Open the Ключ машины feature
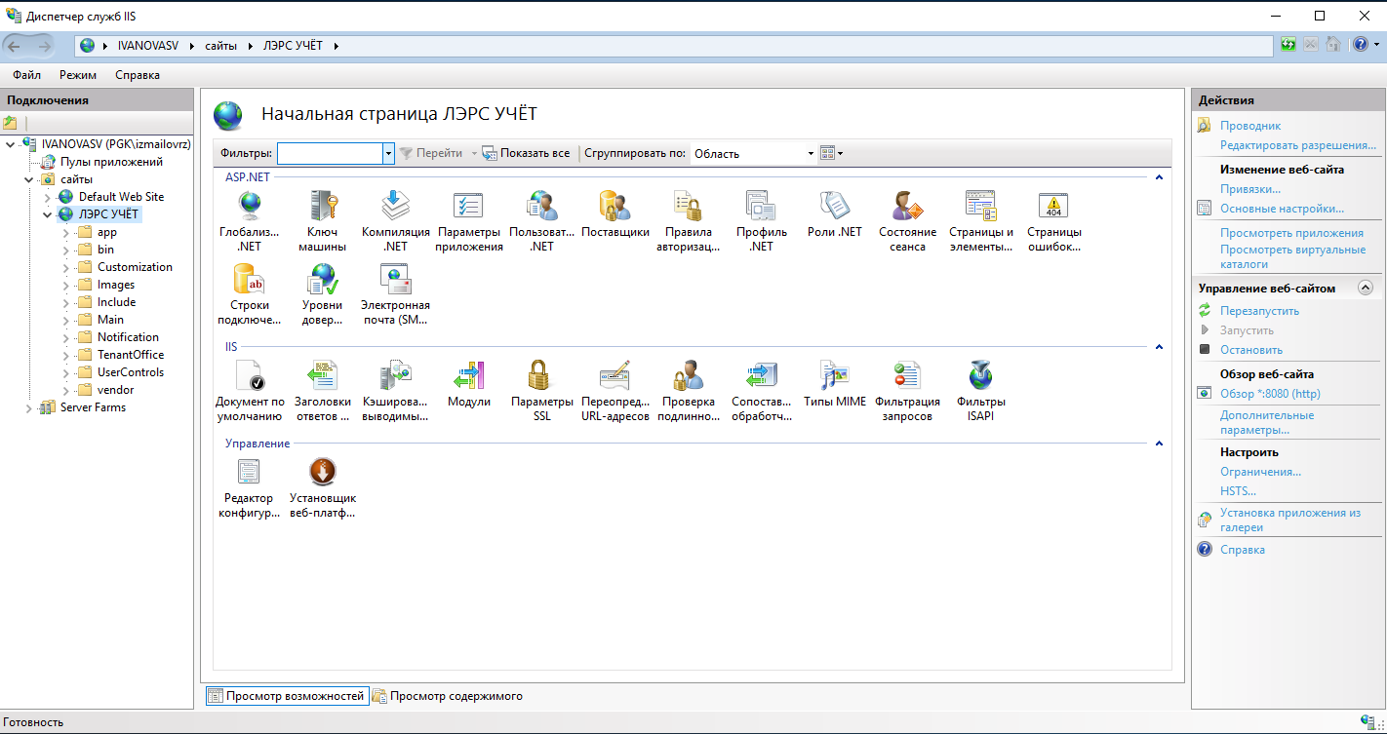 pyautogui.click(x=322, y=206)
